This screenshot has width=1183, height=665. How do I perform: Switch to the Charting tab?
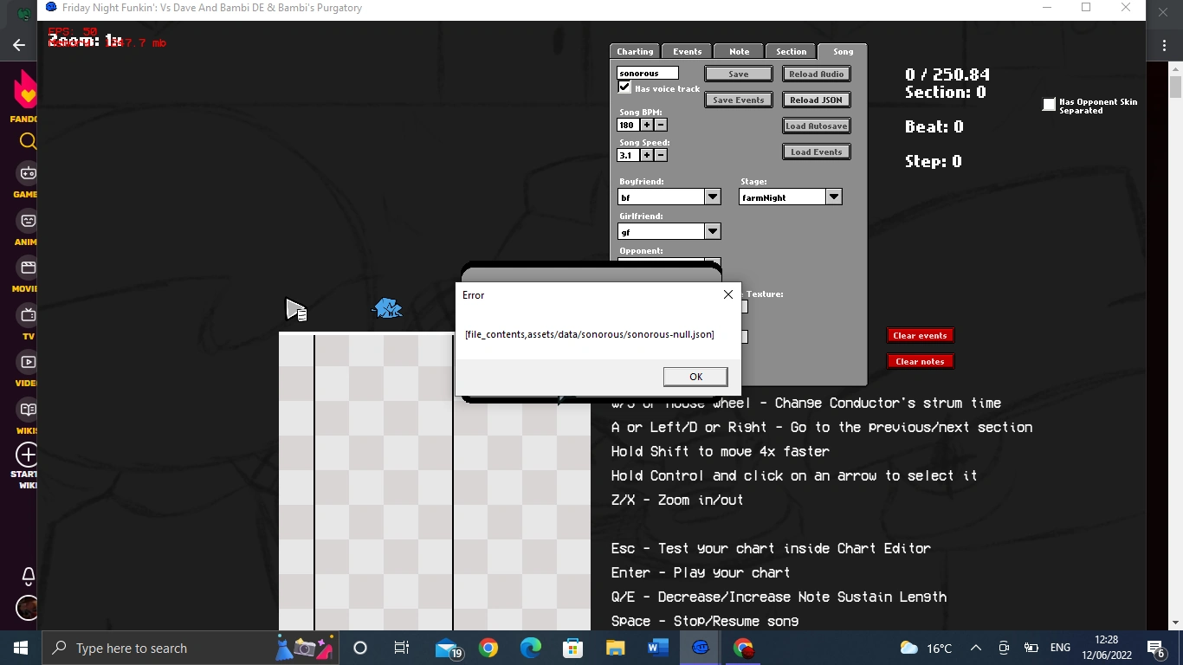tap(634, 51)
